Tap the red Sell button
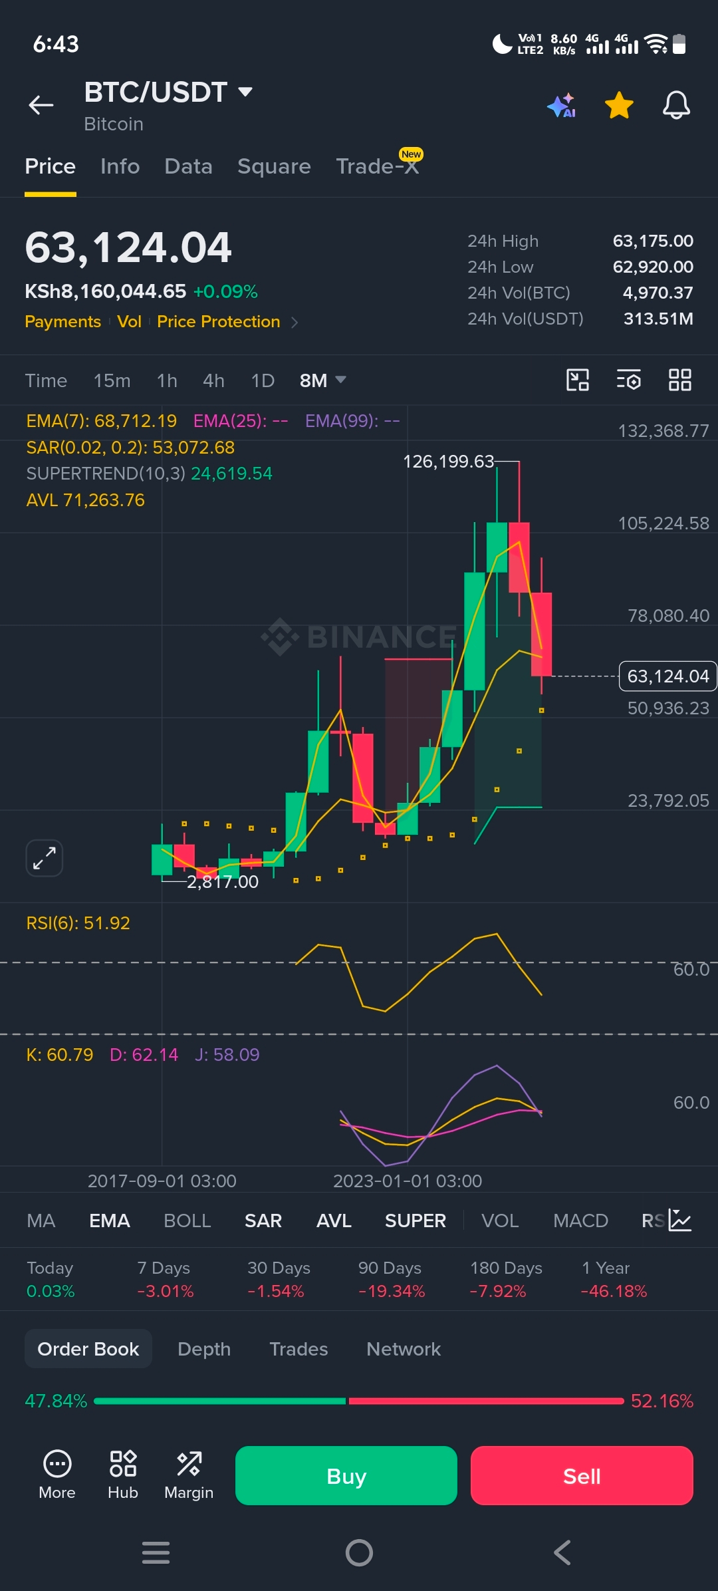718x1591 pixels. point(582,1476)
